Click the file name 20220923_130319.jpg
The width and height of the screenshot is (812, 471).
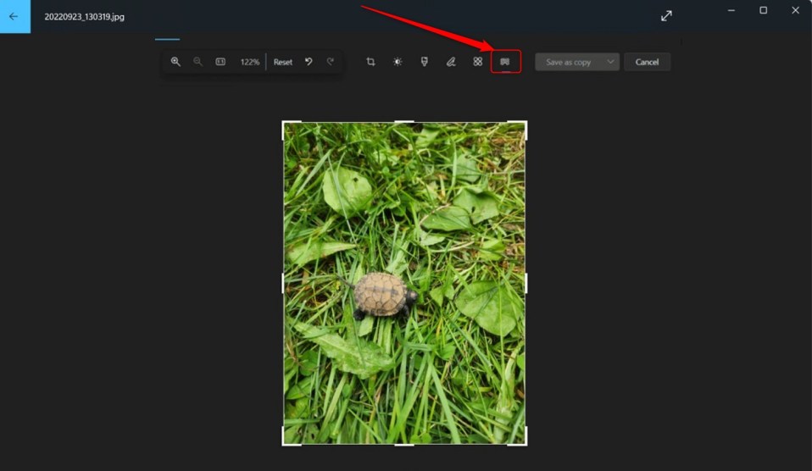85,17
